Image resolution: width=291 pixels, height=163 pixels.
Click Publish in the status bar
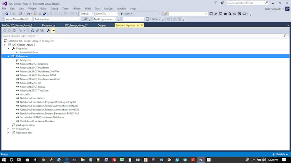(x=280, y=154)
